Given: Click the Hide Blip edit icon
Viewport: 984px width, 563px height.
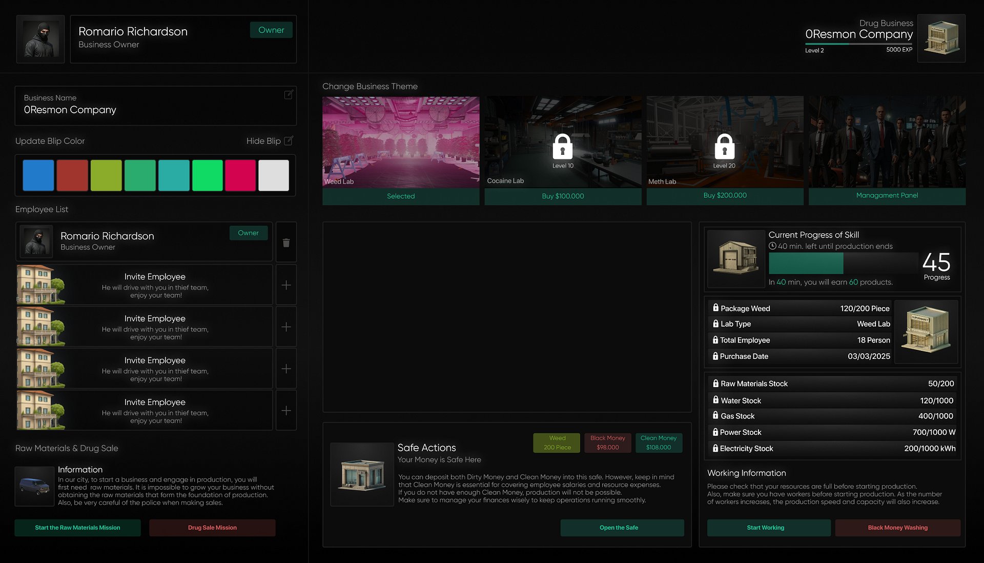Looking at the screenshot, I should click(x=289, y=140).
